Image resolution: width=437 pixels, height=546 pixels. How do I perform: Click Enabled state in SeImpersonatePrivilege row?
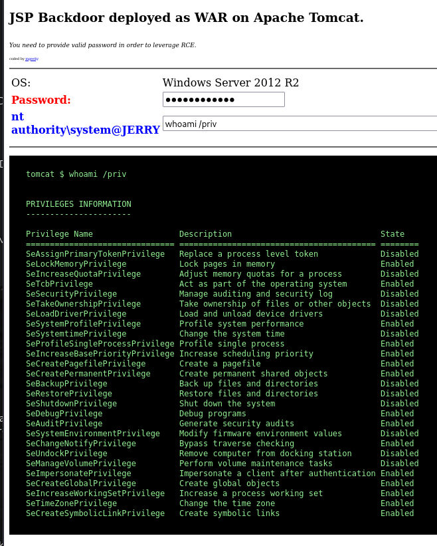pos(397,474)
